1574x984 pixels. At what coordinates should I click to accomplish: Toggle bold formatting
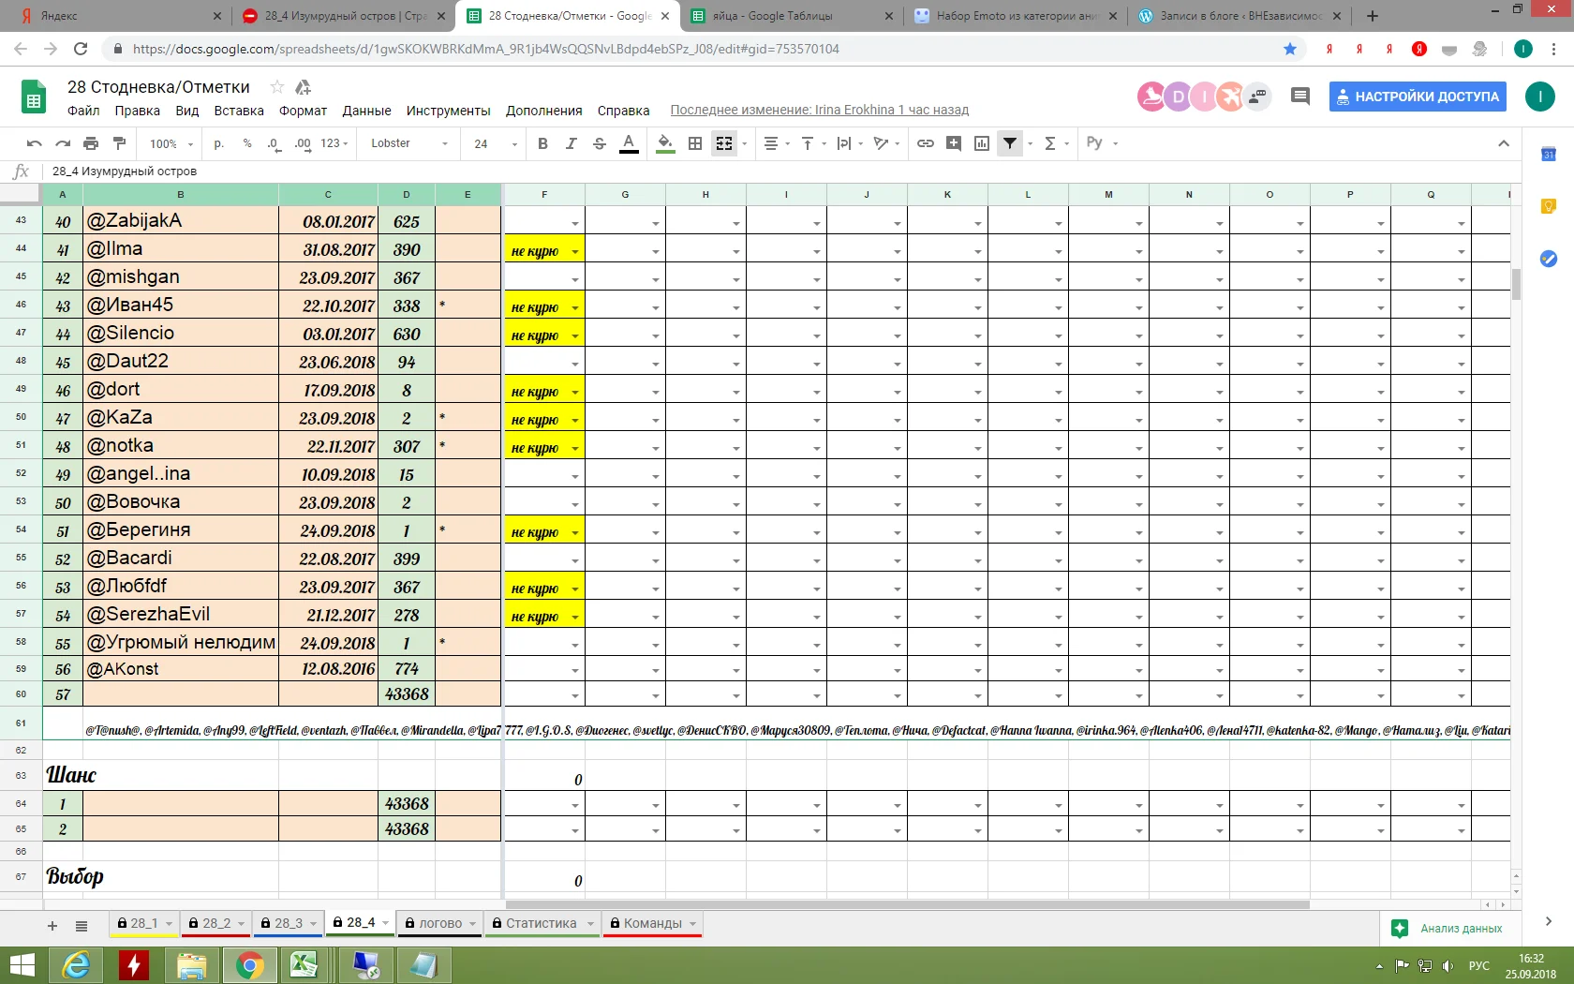tap(542, 143)
